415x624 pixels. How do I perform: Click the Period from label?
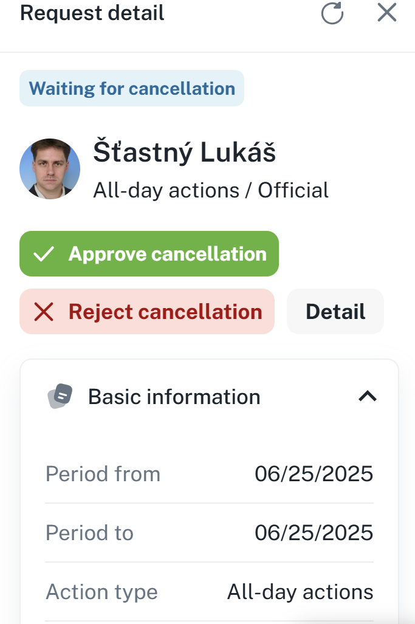(103, 474)
